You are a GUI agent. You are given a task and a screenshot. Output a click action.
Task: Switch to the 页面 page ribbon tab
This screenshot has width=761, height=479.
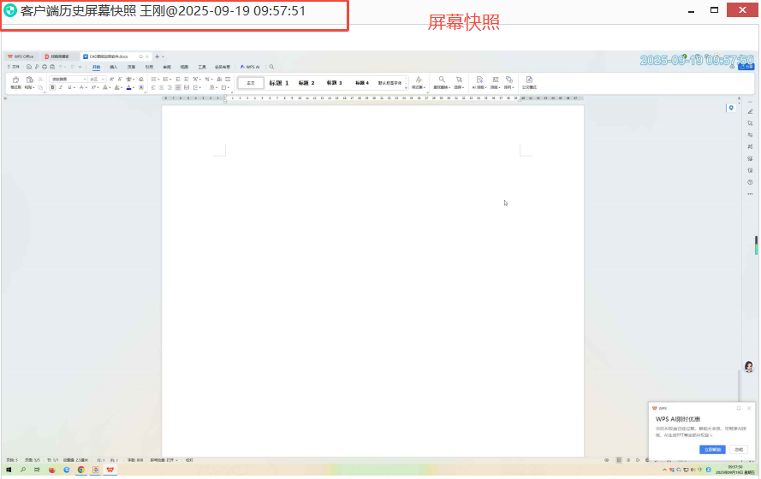132,67
